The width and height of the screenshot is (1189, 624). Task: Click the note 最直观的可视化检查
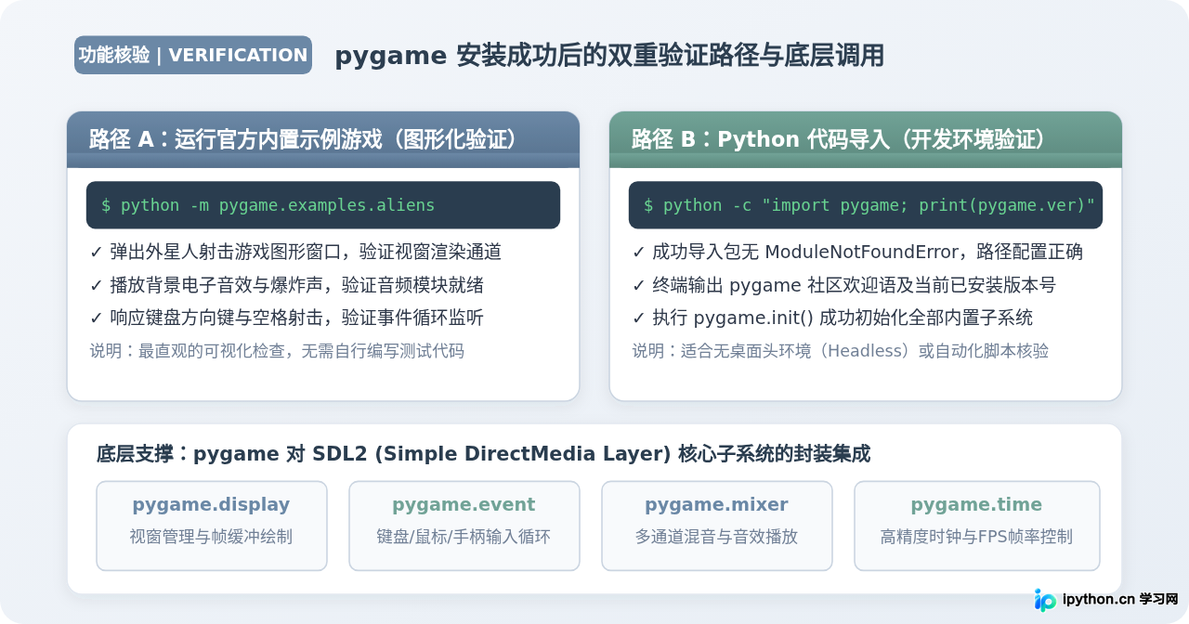(x=277, y=351)
